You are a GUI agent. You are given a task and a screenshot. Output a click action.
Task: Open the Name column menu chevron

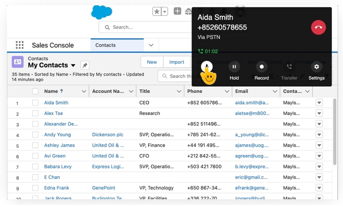pos(84,91)
